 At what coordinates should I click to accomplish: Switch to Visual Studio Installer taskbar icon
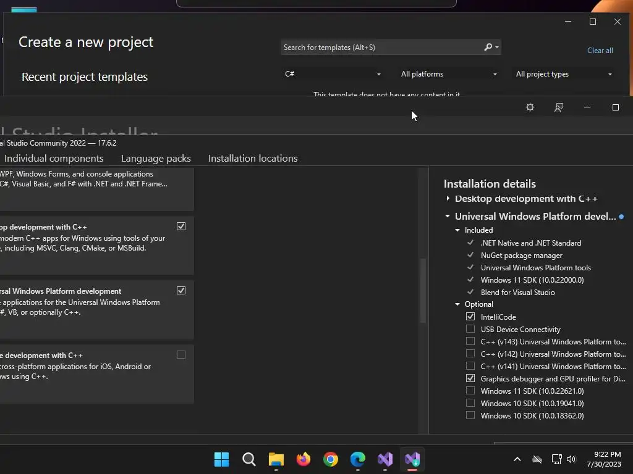(412, 459)
